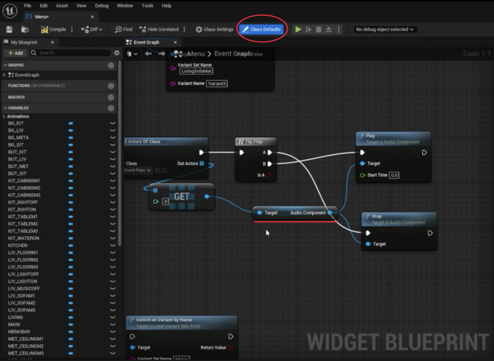Open the Compile options menu

[x=72, y=30]
